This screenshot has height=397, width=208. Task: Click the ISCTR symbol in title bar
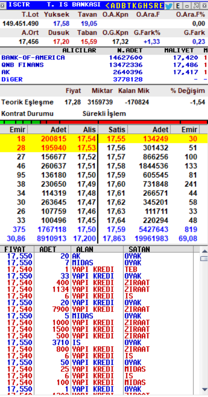coord(19,4)
